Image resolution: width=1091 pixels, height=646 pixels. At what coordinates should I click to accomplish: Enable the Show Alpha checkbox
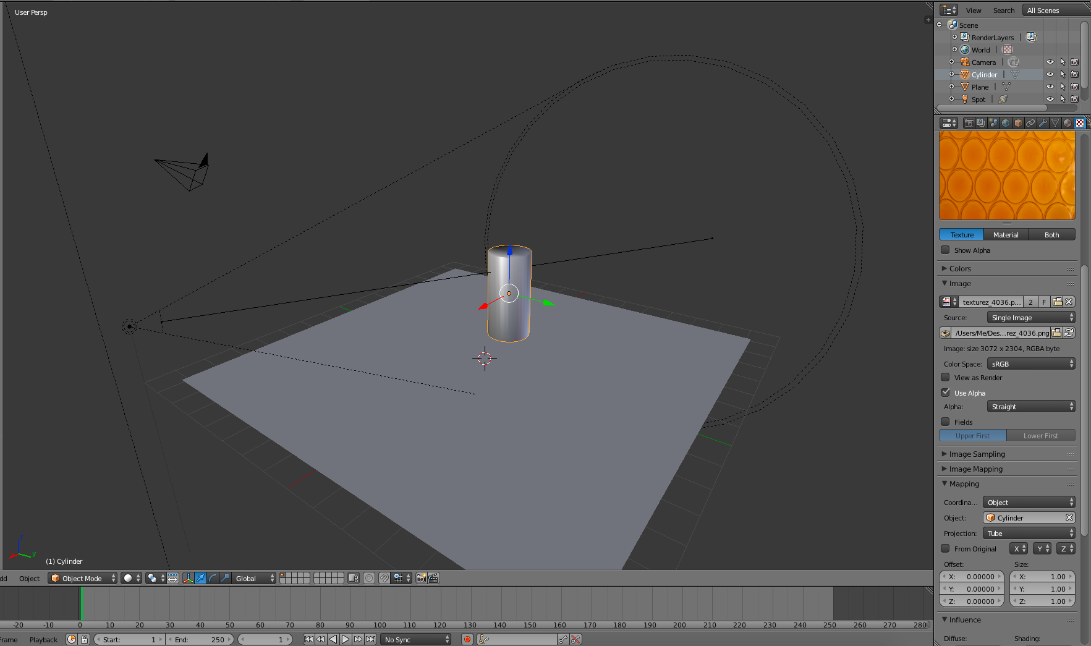pyautogui.click(x=945, y=250)
